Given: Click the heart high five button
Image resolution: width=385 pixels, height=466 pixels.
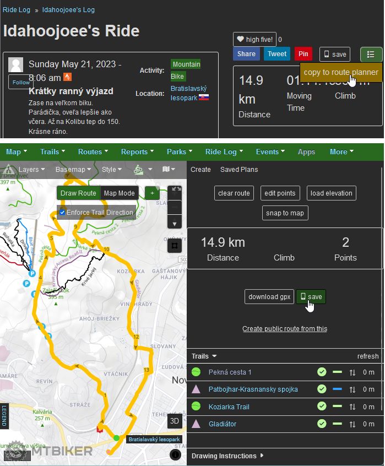Looking at the screenshot, I should 254,39.
